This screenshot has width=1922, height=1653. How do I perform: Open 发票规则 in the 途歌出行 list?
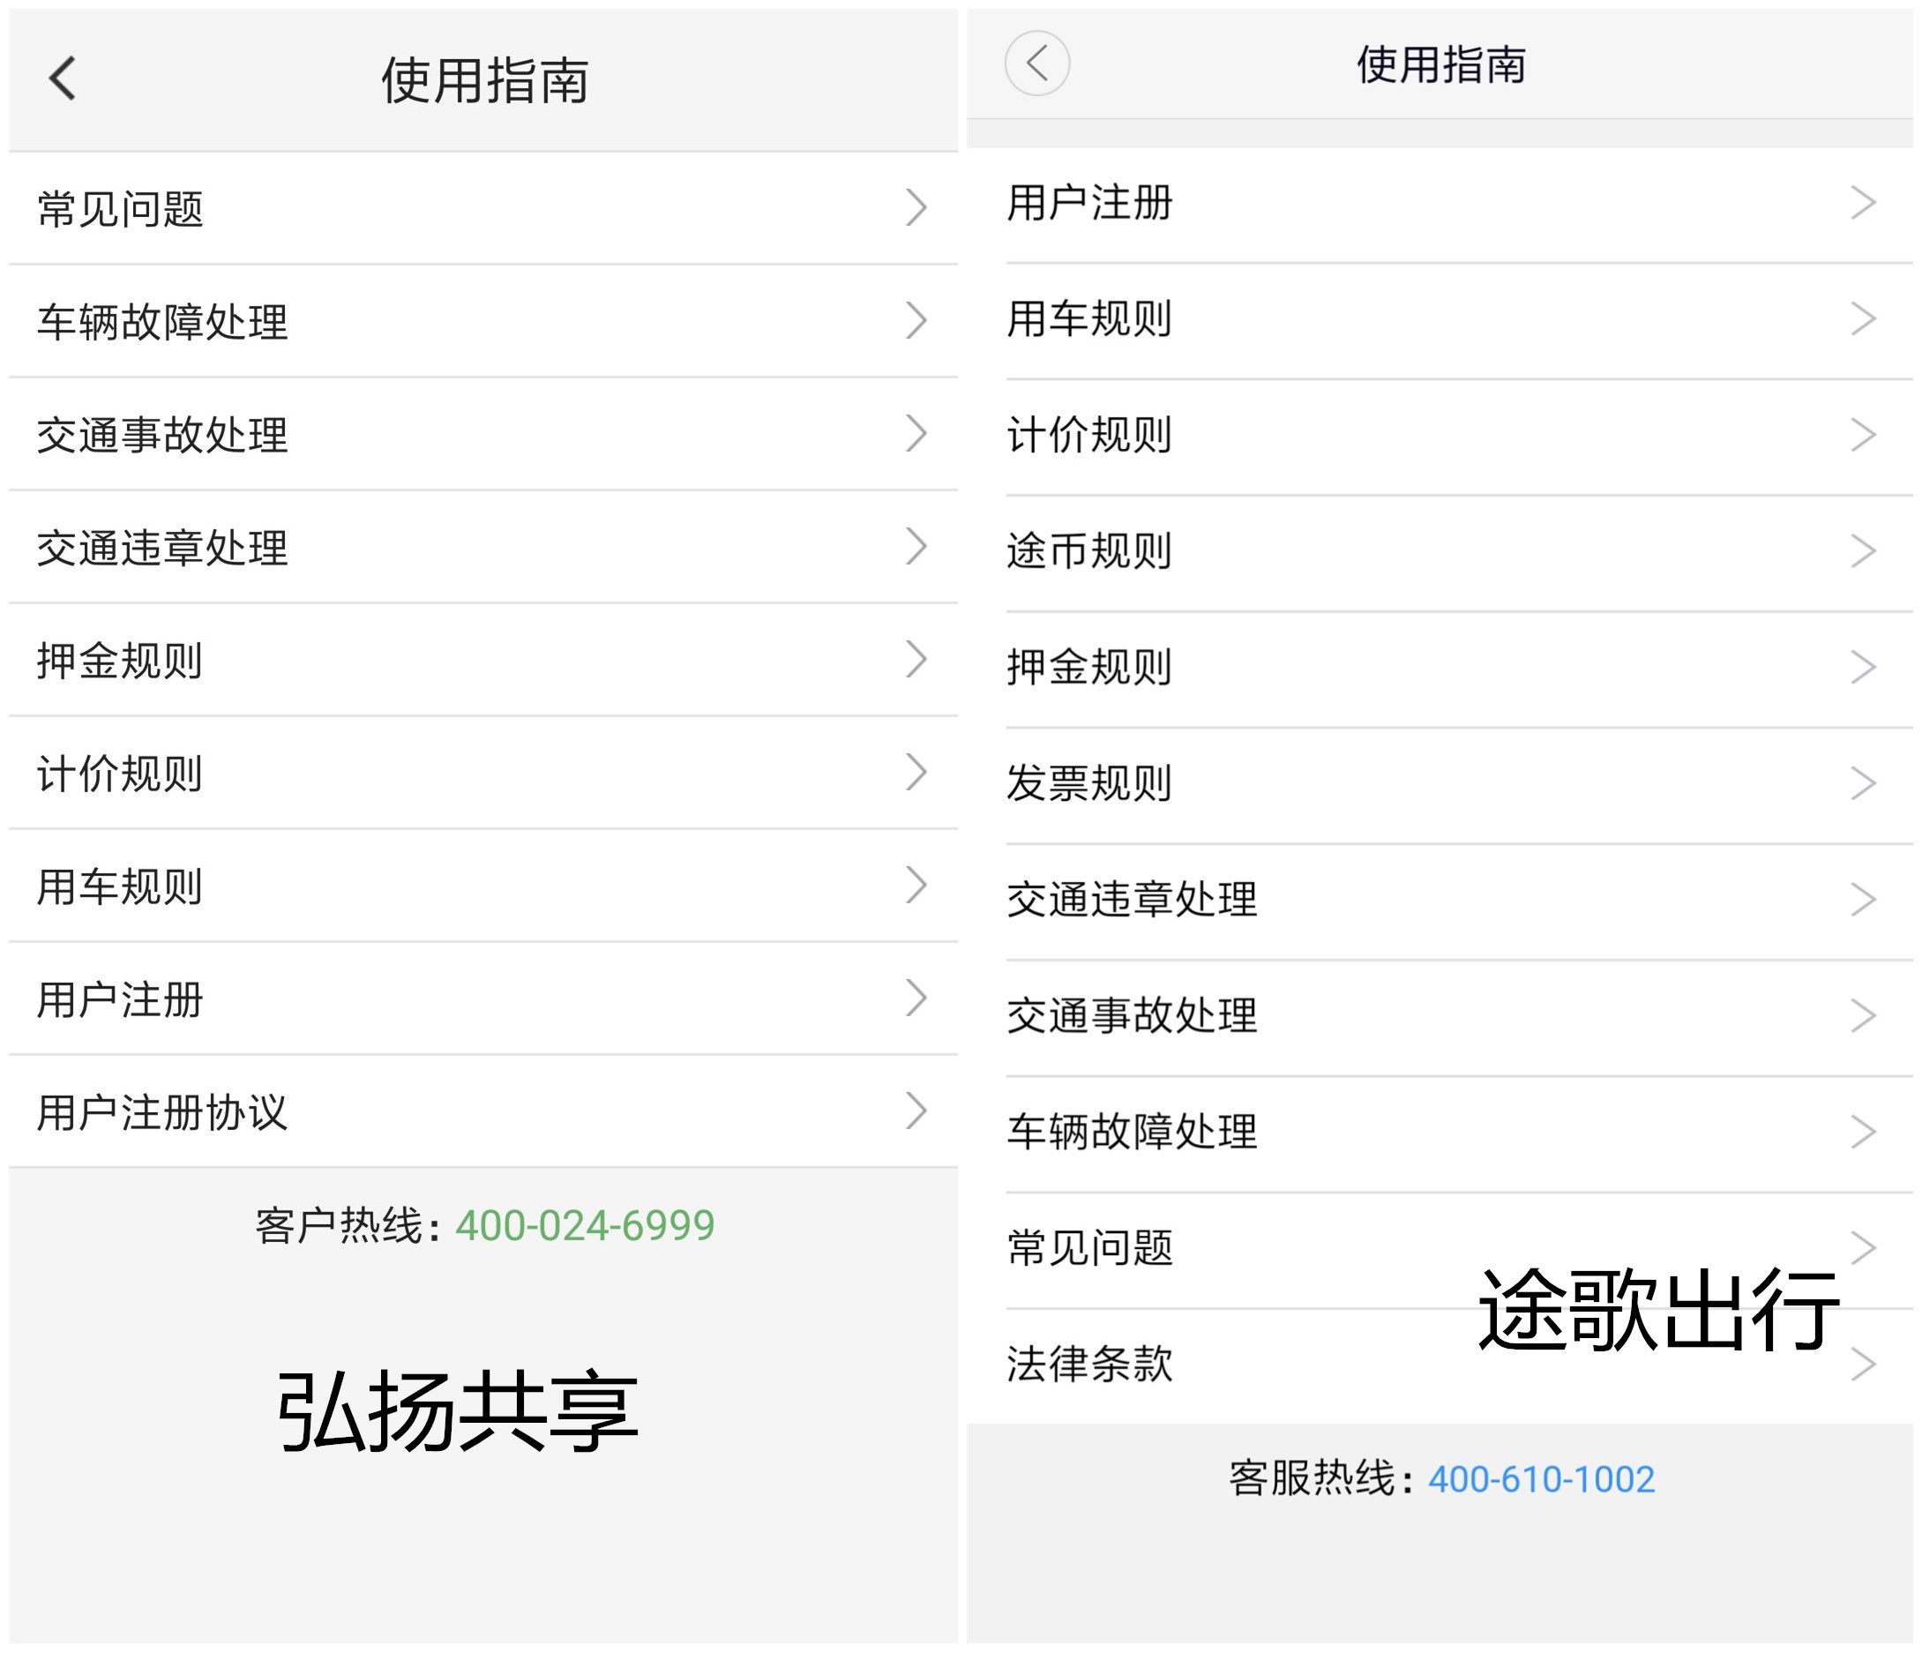pos(1440,784)
